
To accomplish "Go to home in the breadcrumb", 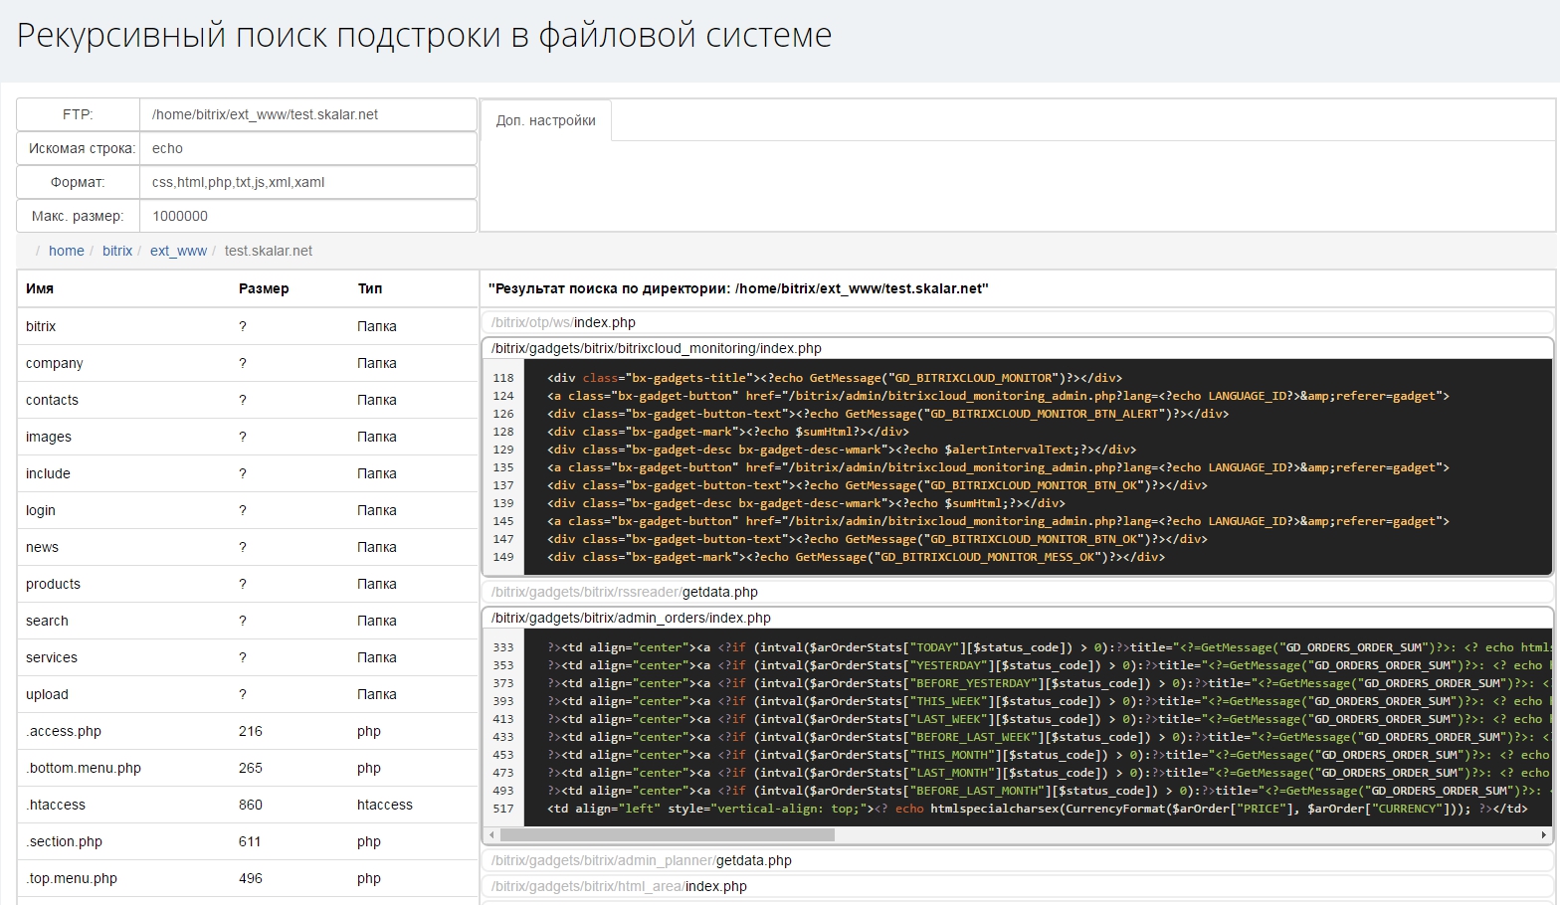I will 67,251.
